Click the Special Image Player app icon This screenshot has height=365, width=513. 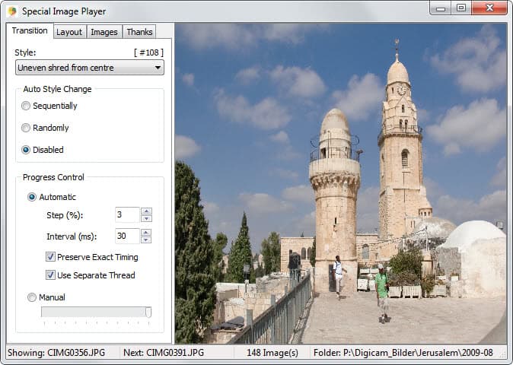(x=11, y=11)
